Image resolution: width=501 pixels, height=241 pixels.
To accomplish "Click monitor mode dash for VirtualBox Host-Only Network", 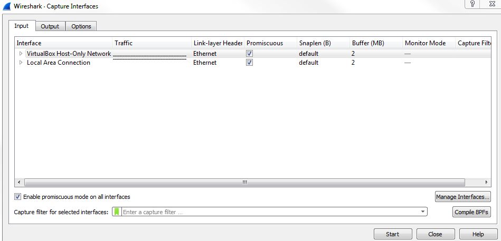I will [x=408, y=54].
